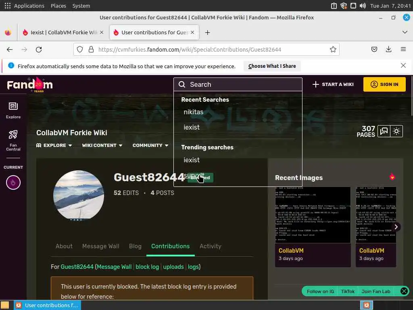The image size is (413, 310).
Task: Click the Guest82644 avatar image
Action: tap(79, 196)
